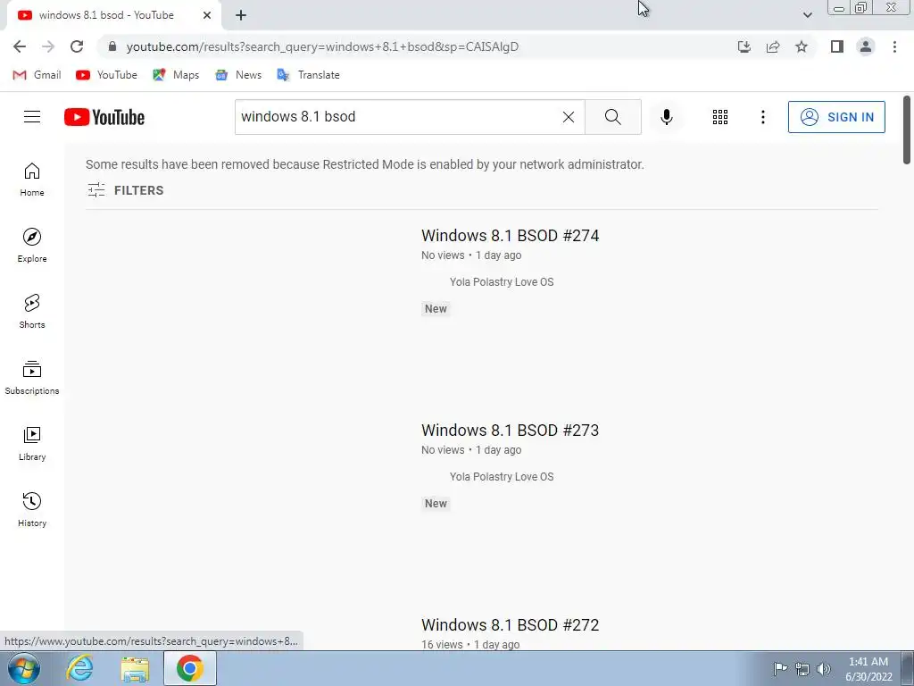Open Explore in the sidebar
The width and height of the screenshot is (914, 686).
(x=32, y=245)
